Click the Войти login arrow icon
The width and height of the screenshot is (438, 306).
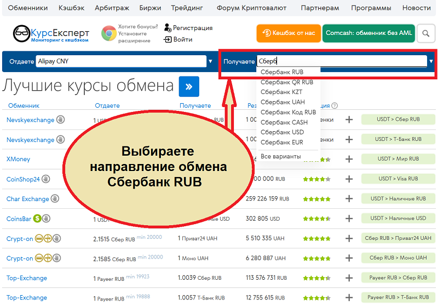pos(168,39)
